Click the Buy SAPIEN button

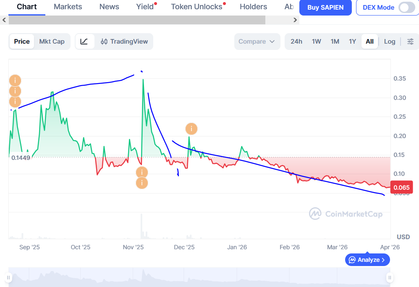[325, 8]
